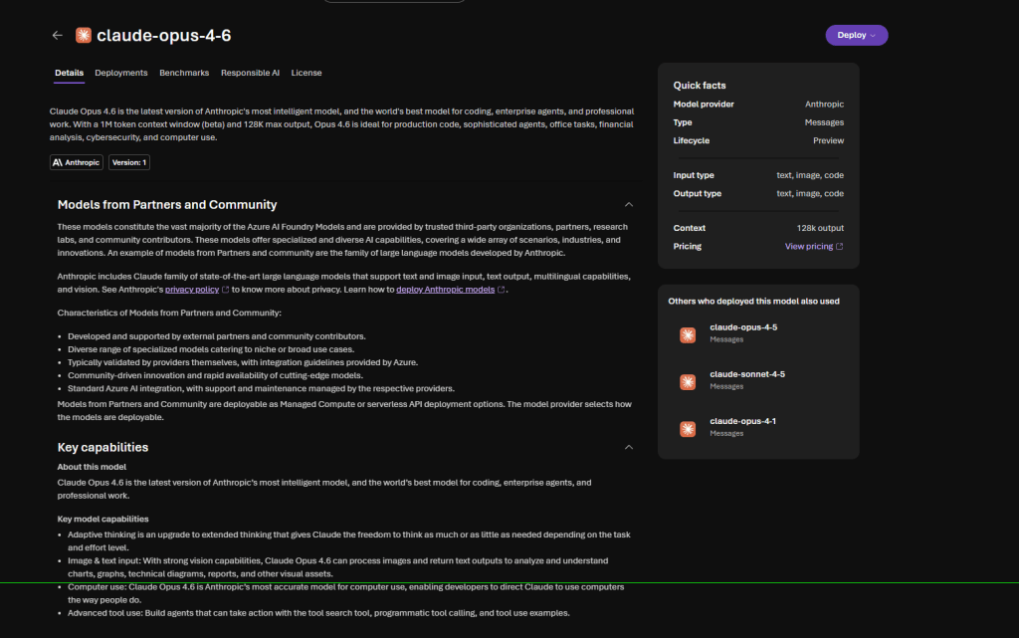Collapse the Models from Partners and Community section
1019x638 pixels.
(628, 205)
